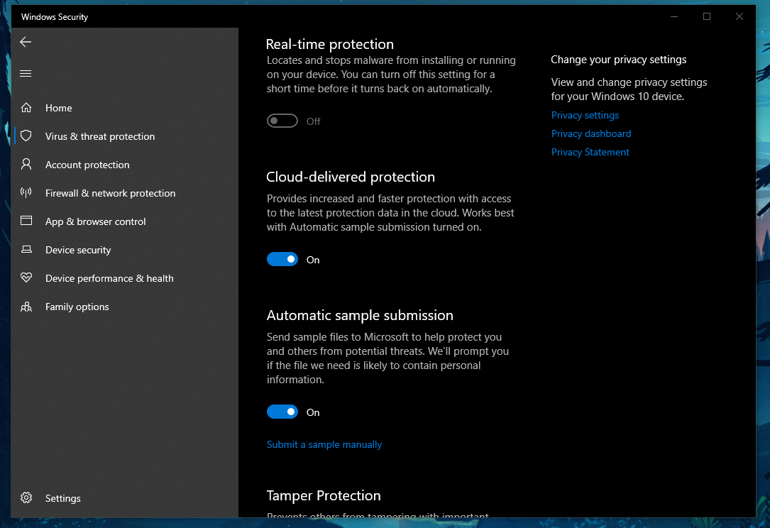
Task: Click the Settings gear icon
Action: click(26, 498)
